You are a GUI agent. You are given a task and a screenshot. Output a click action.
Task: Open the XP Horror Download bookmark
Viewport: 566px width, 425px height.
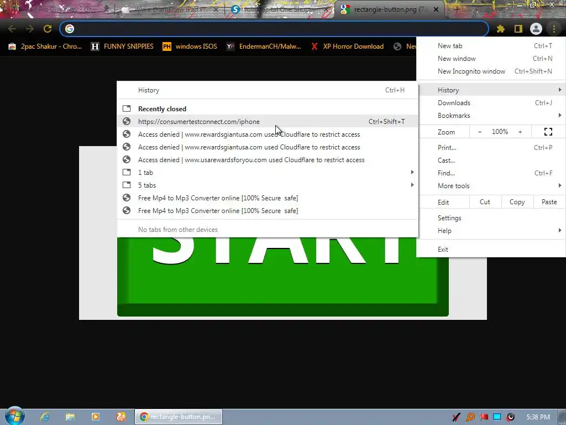pos(348,46)
